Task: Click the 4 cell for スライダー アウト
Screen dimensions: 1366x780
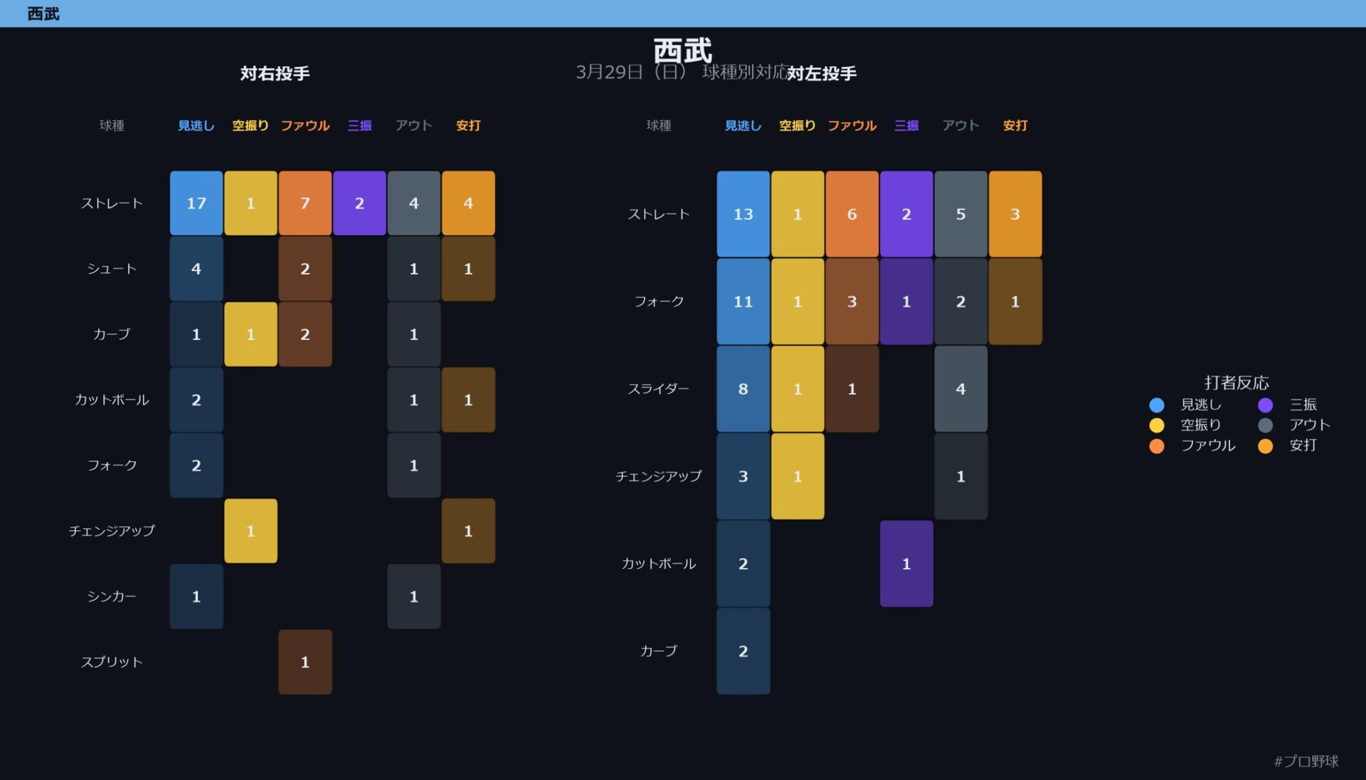Action: pyautogui.click(x=961, y=389)
